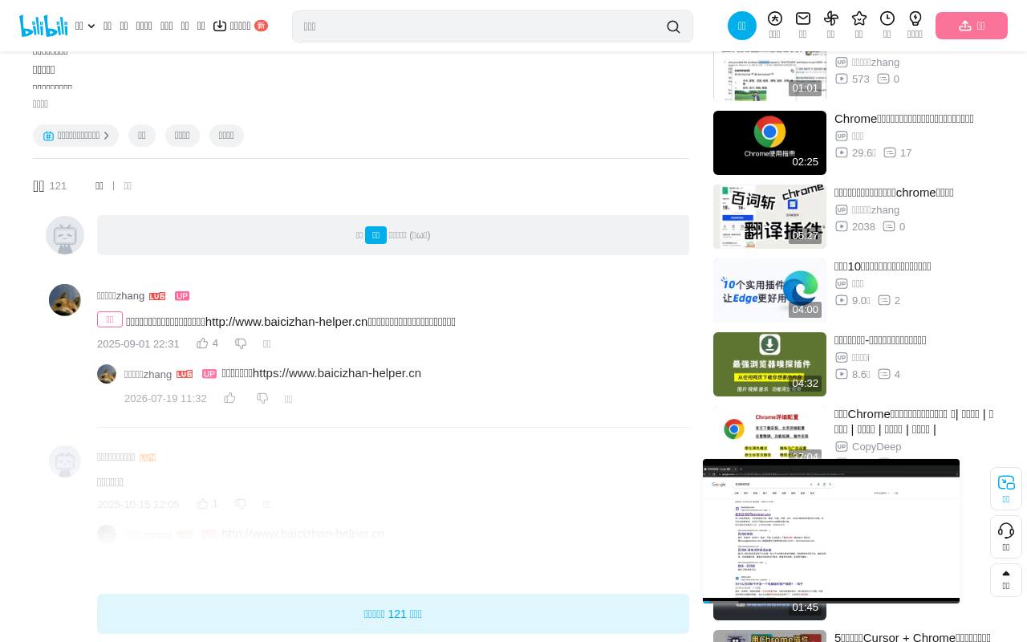This screenshot has height=642, width=1027.
Task: Click the blue round login button in header
Action: coord(742,26)
